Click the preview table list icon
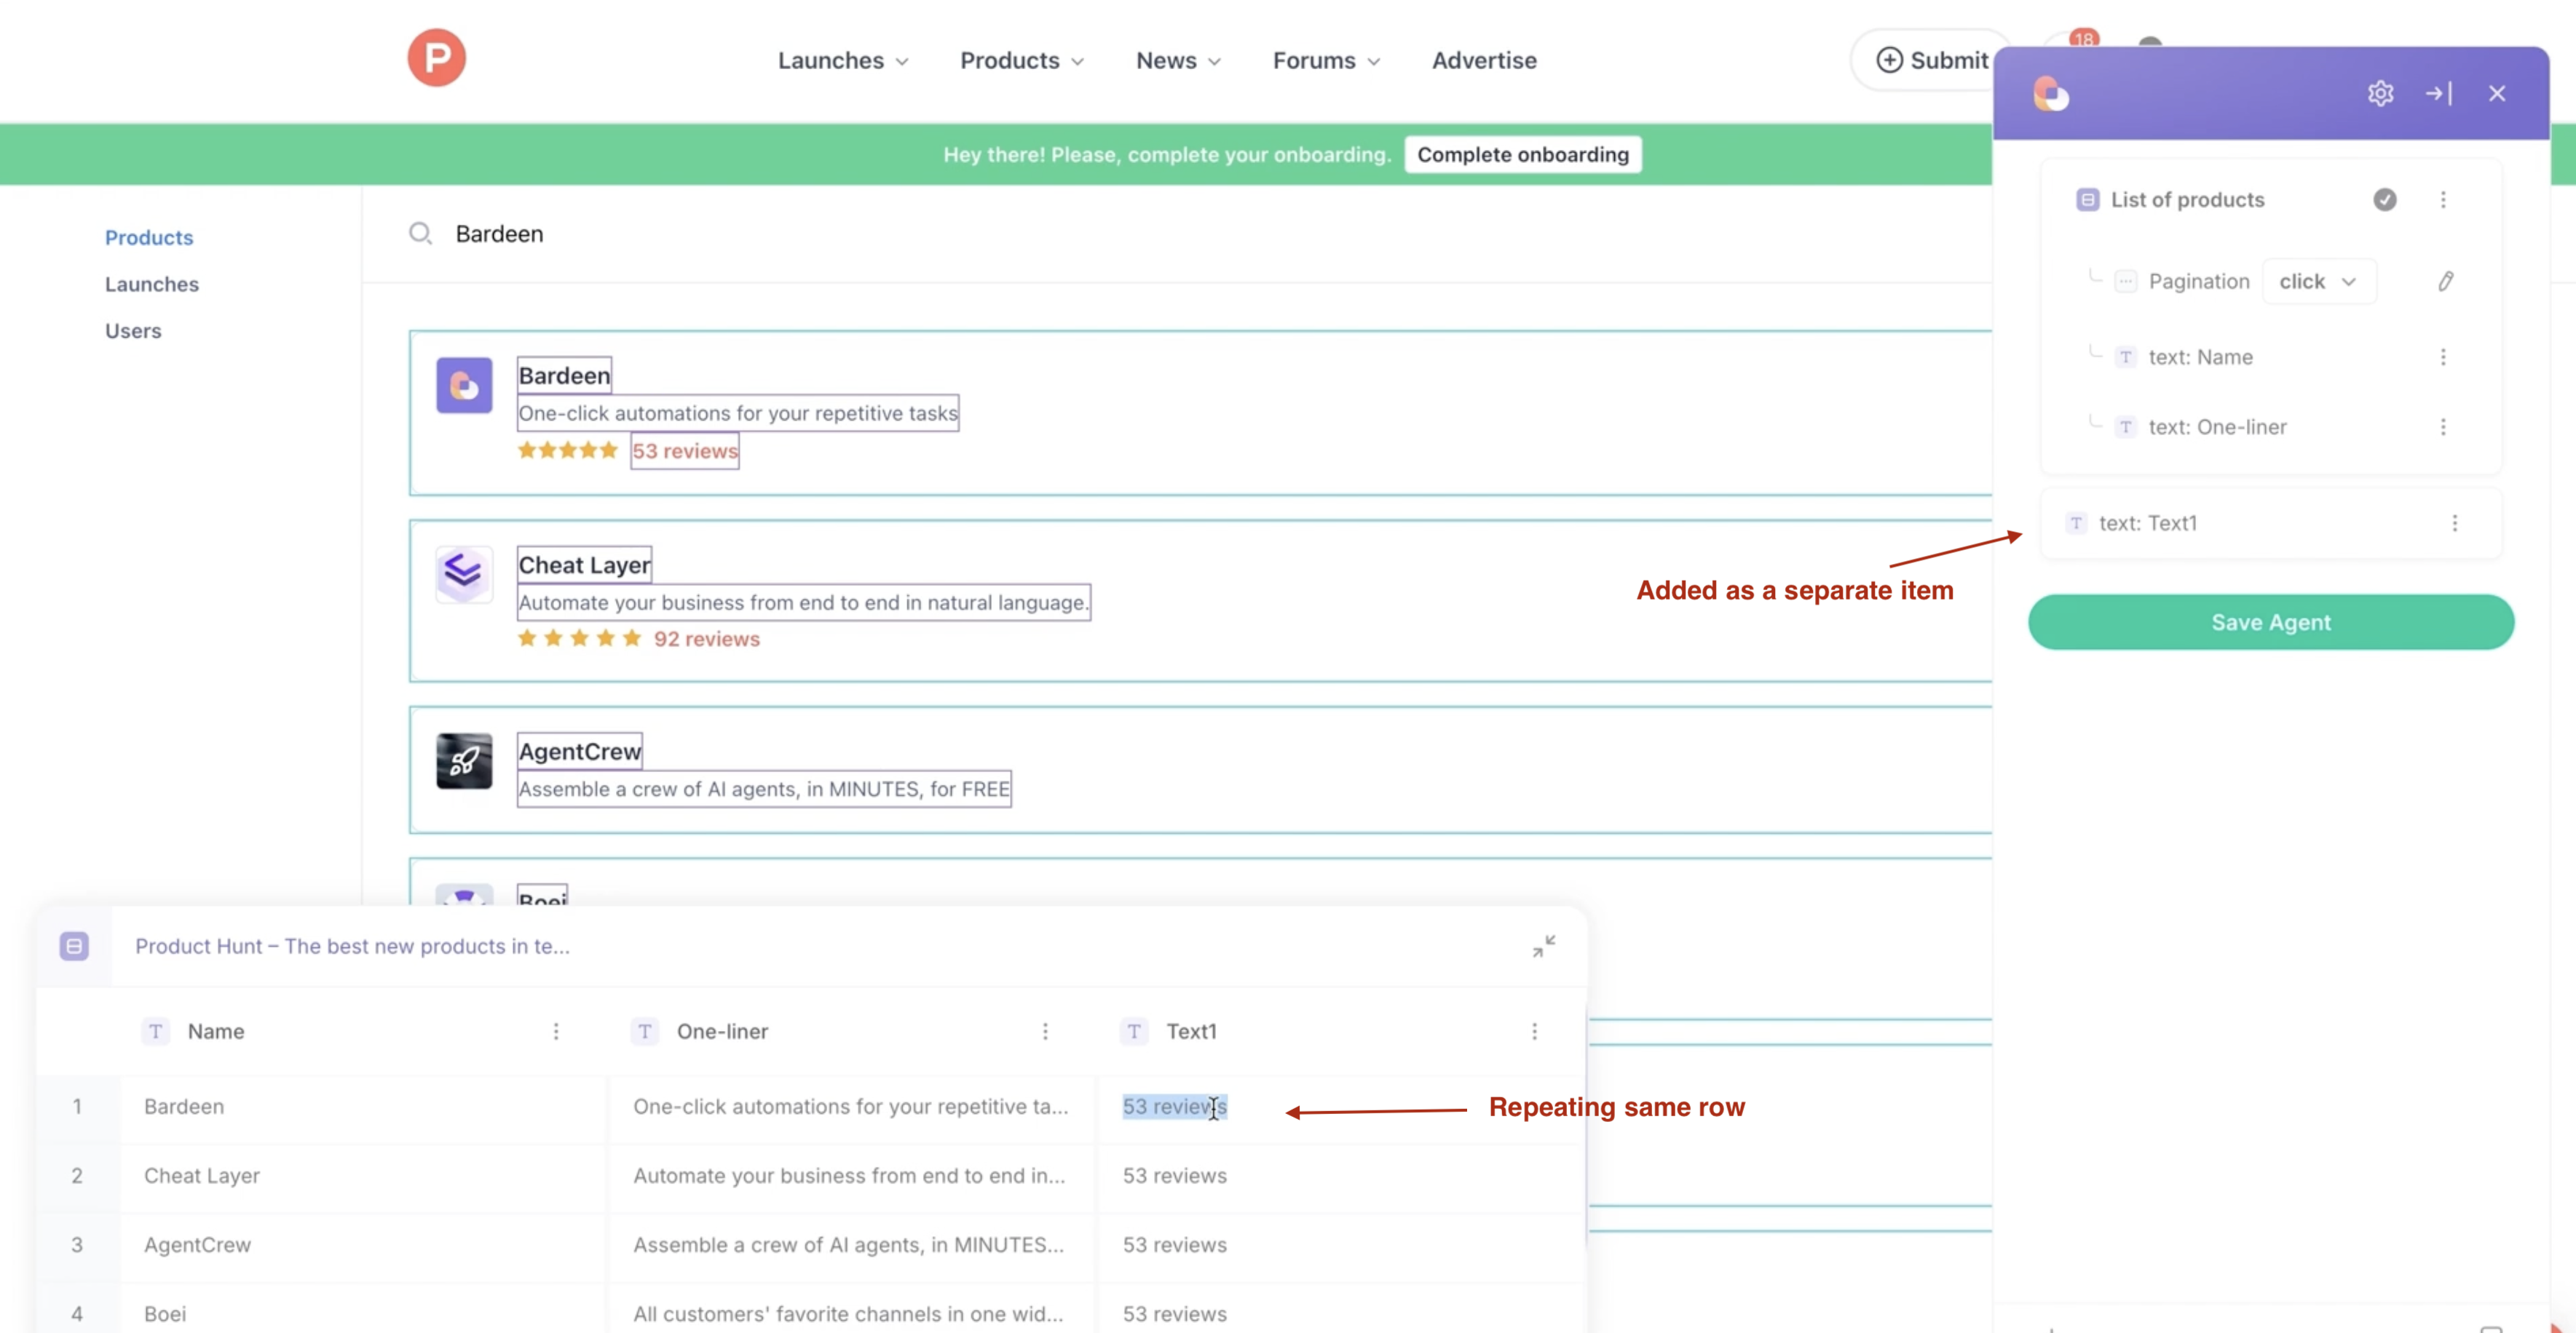This screenshot has width=2576, height=1333. coord(74,947)
